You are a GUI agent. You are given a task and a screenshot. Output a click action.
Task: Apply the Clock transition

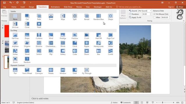pyautogui.click(x=75, y=44)
